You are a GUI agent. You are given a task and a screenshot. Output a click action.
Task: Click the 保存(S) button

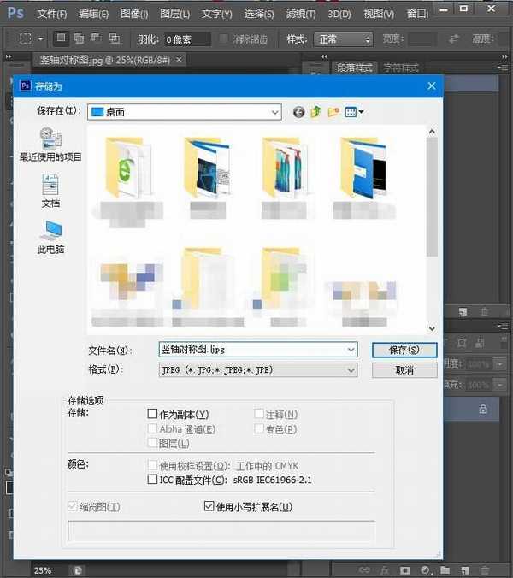(x=404, y=350)
